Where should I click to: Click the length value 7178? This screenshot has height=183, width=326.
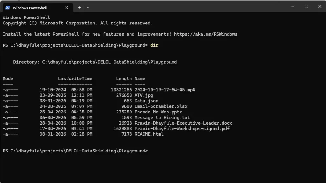pyautogui.click(x=127, y=134)
